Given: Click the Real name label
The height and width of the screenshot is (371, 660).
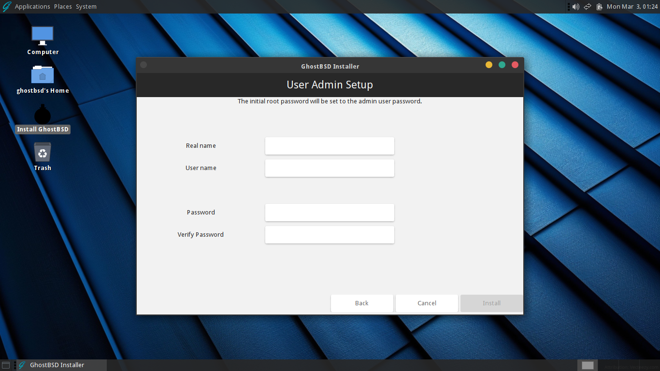Looking at the screenshot, I should [201, 146].
